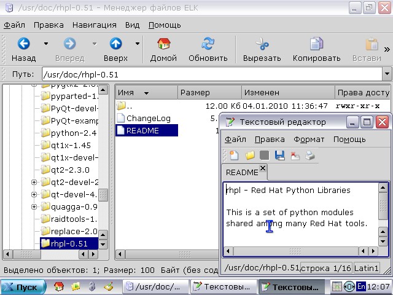This screenshot has width=393, height=295.
Task: Switch keyboard layout via the En indicator
Action: pyautogui.click(x=361, y=286)
